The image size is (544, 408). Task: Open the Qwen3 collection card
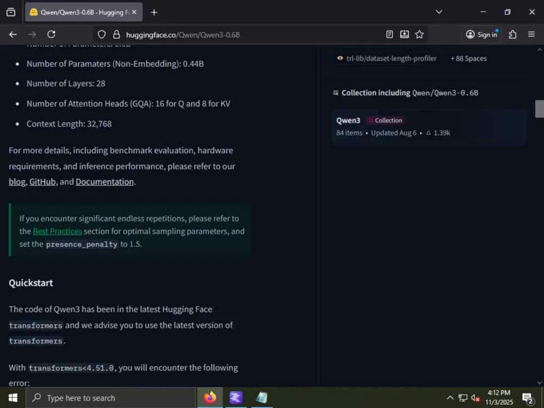(x=429, y=127)
